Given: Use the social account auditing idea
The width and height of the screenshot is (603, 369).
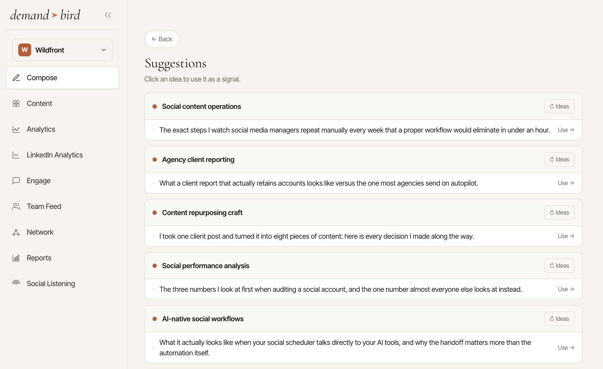Looking at the screenshot, I should tap(566, 289).
